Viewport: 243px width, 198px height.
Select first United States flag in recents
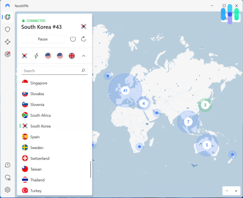48,56
